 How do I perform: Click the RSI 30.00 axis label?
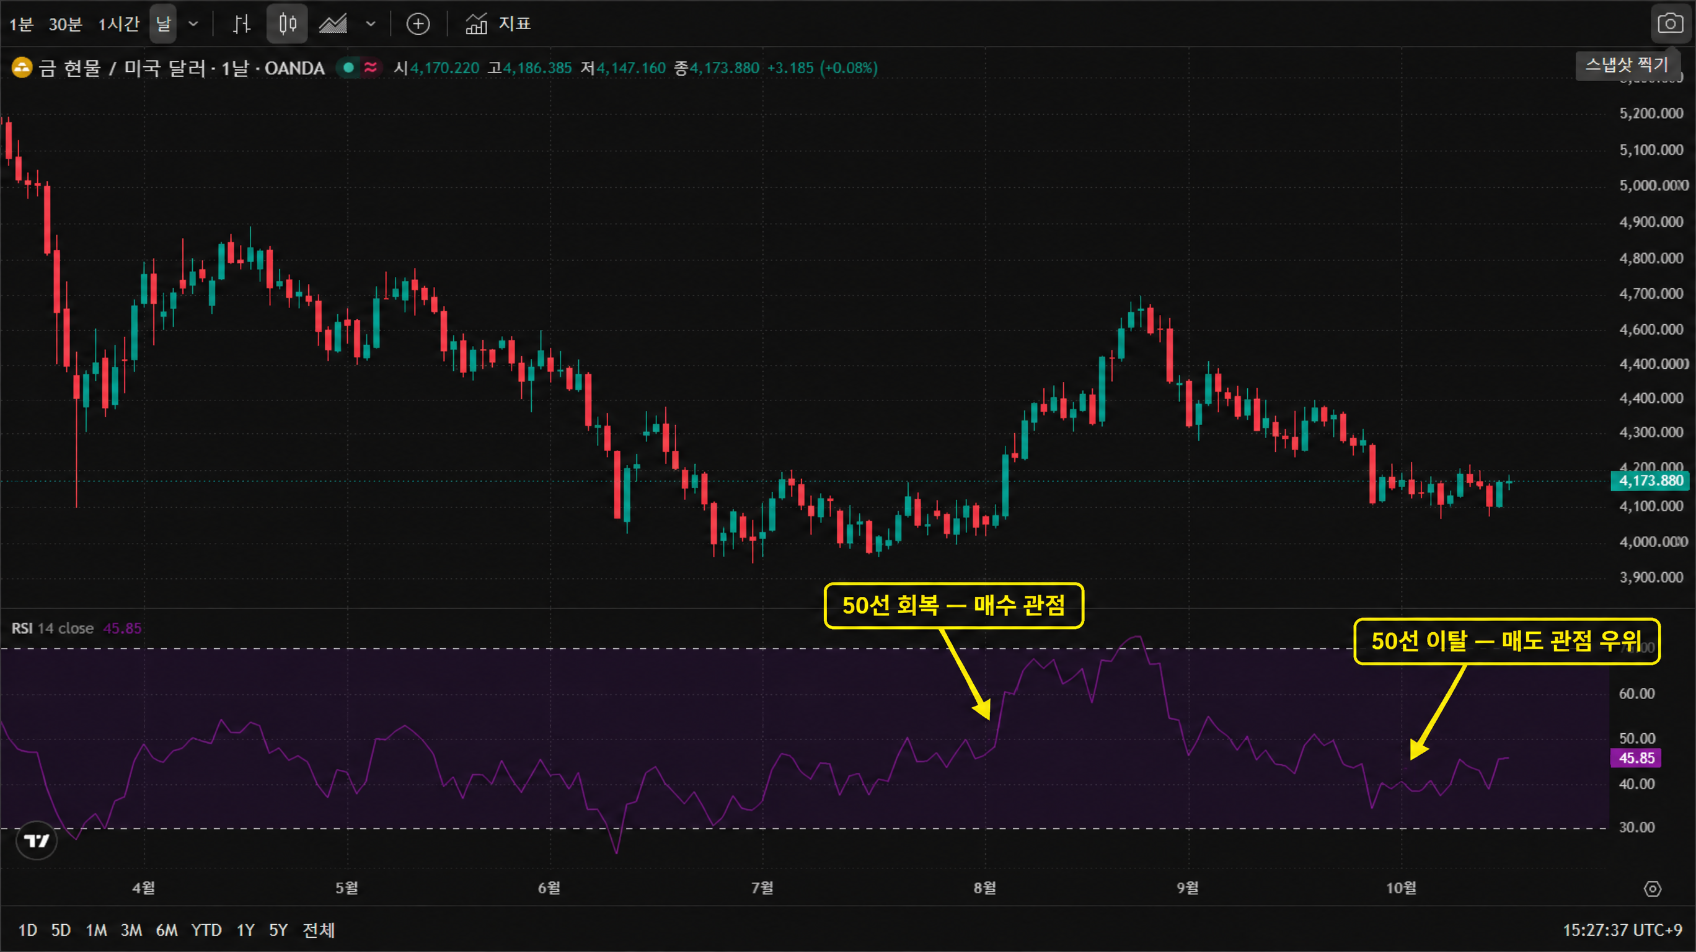(x=1636, y=827)
